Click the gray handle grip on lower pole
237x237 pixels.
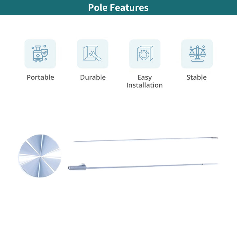pos(77,167)
